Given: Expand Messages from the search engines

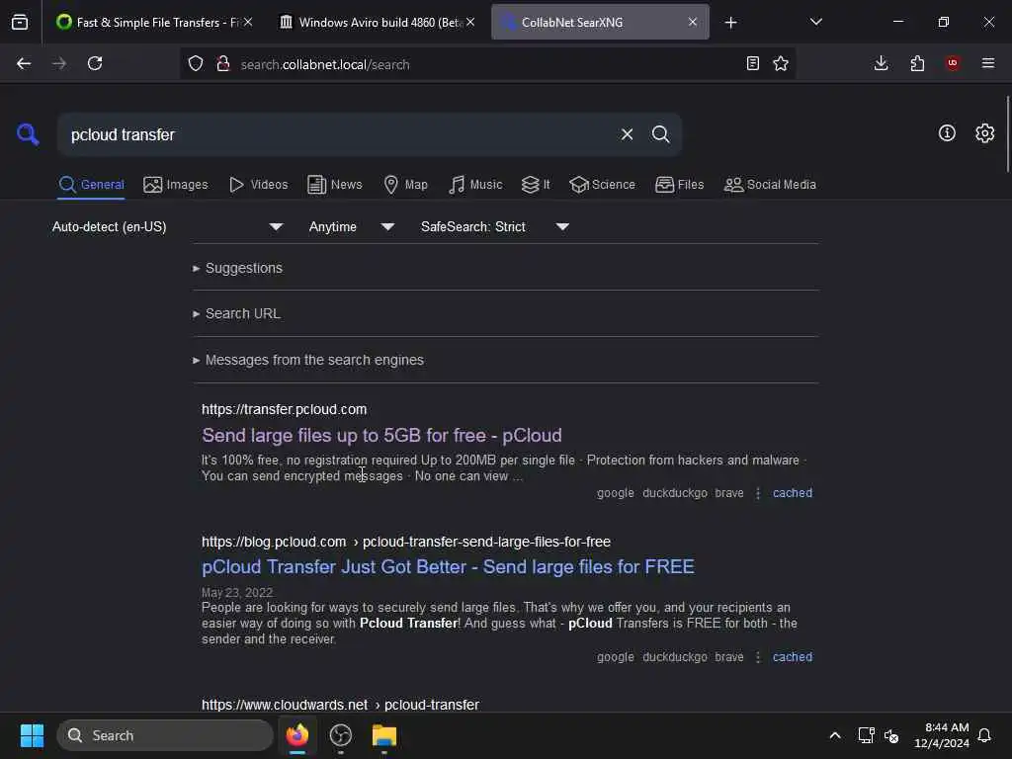Looking at the screenshot, I should coord(308,360).
